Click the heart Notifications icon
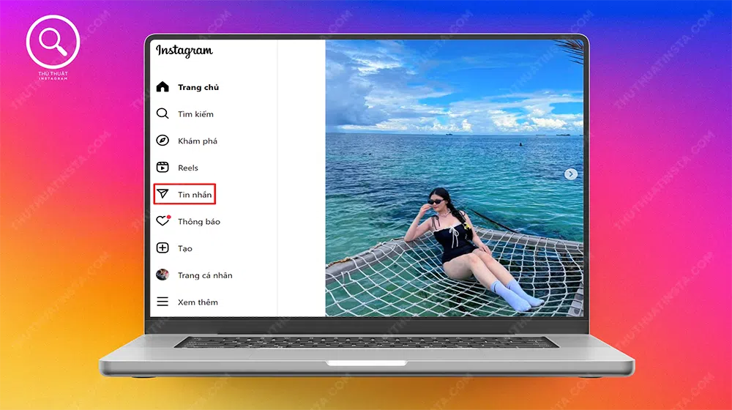The height and width of the screenshot is (410, 732). pos(163,221)
